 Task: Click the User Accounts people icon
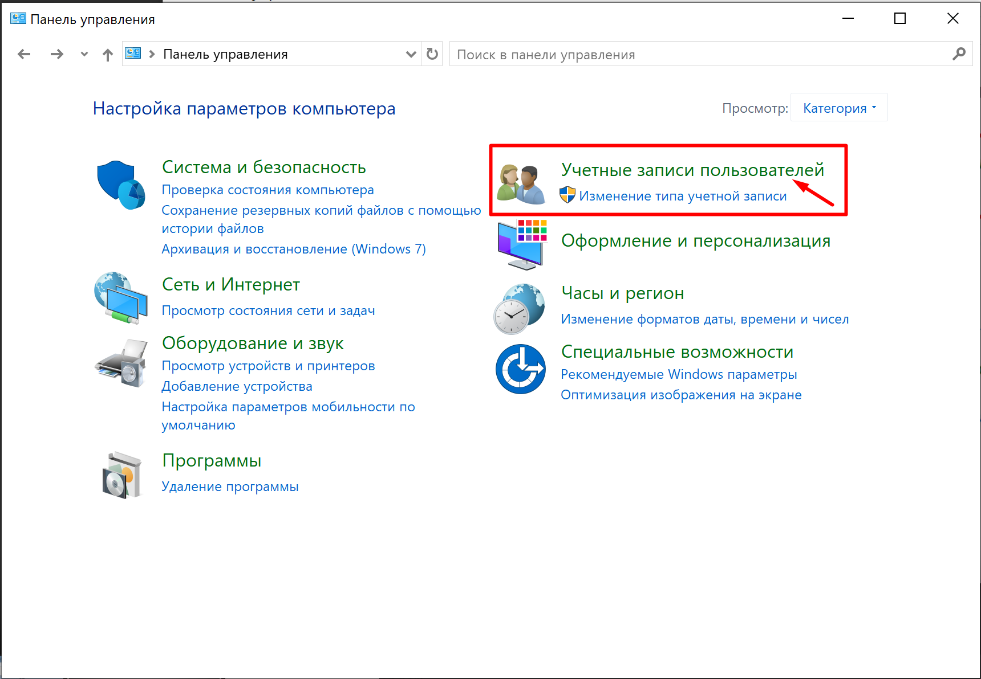point(520,184)
